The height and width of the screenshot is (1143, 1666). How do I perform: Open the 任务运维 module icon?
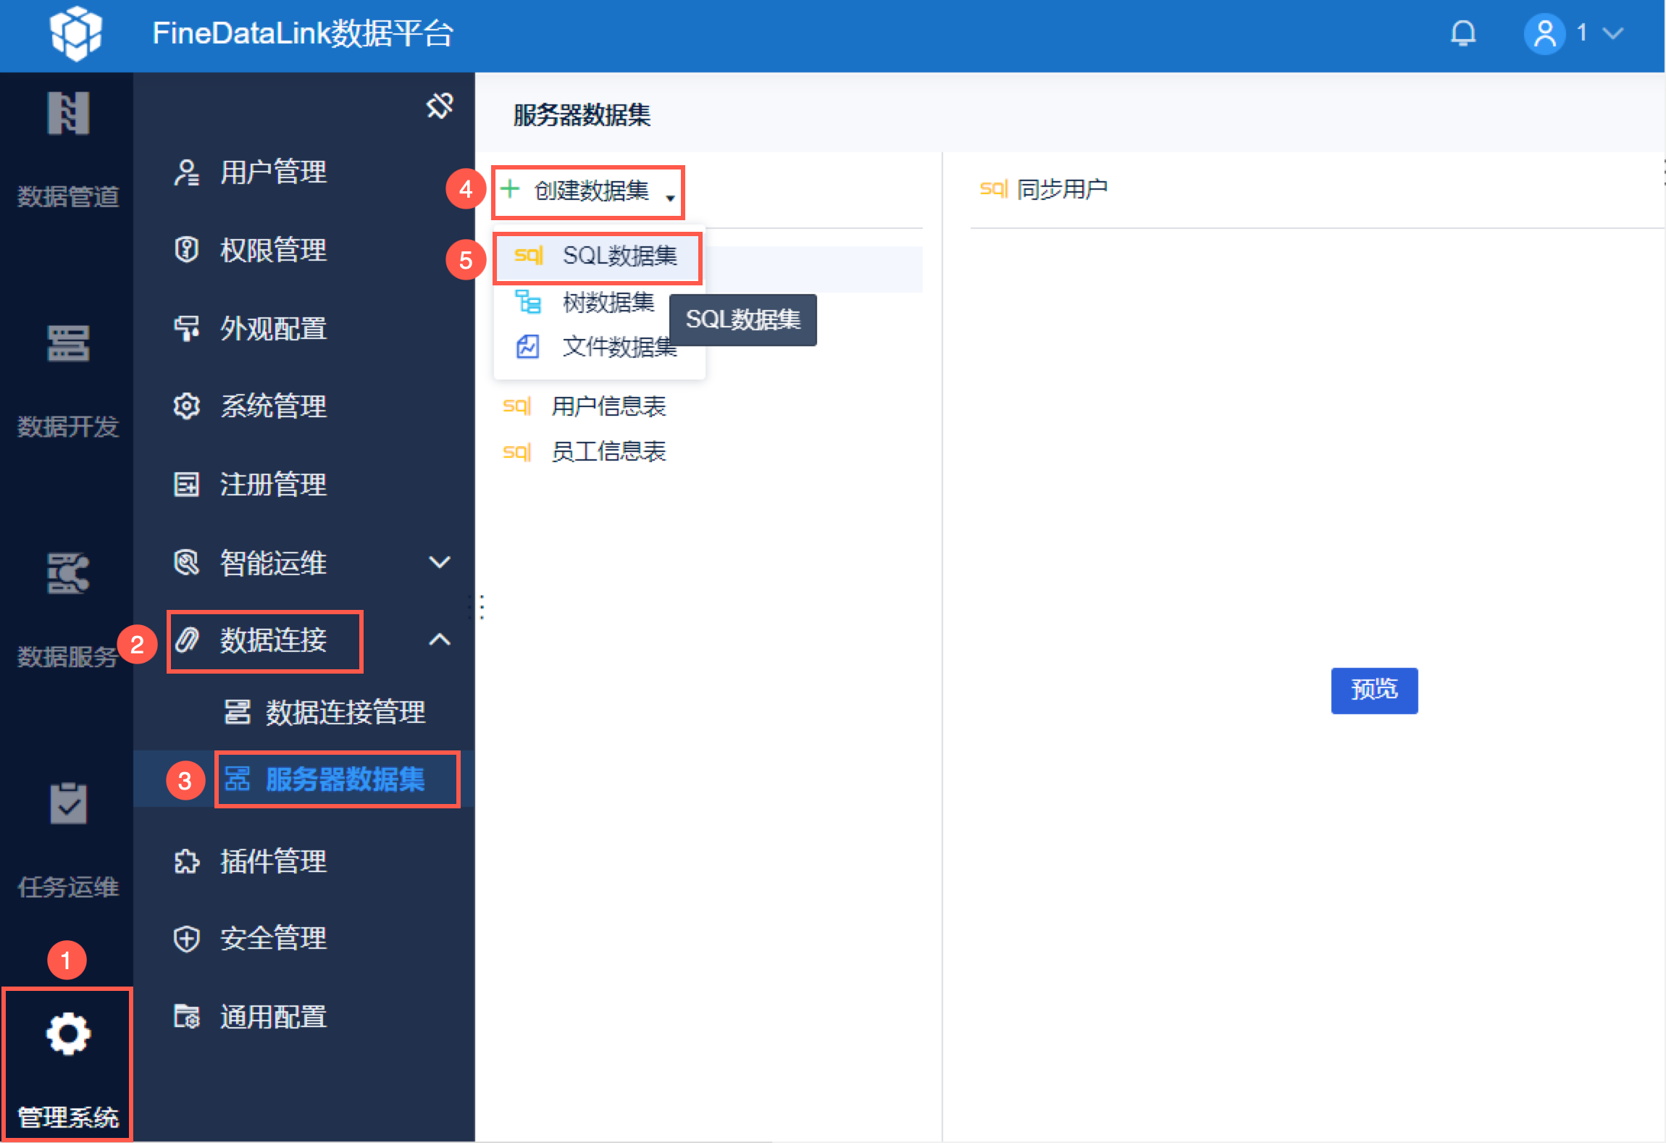[68, 803]
